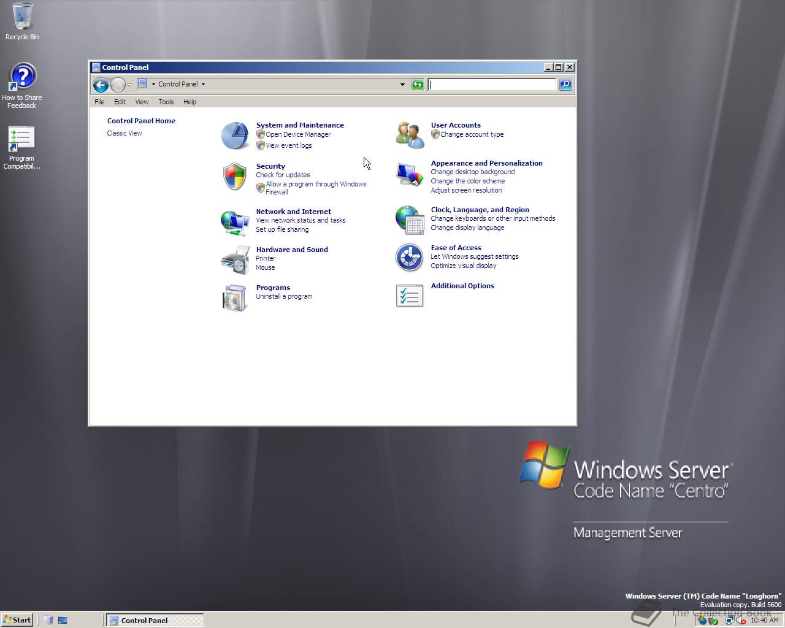The width and height of the screenshot is (785, 628).
Task: Click Change the color scheme
Action: point(467,181)
